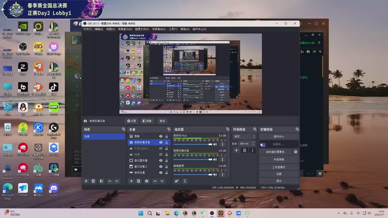Open the 文件(F) menu

[87, 29]
